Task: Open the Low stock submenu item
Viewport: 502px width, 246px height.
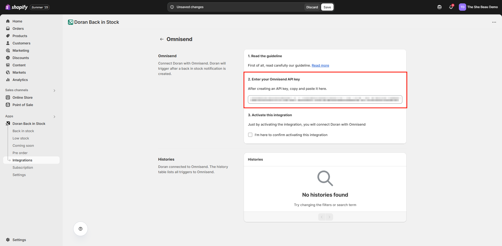Action: coord(21,138)
